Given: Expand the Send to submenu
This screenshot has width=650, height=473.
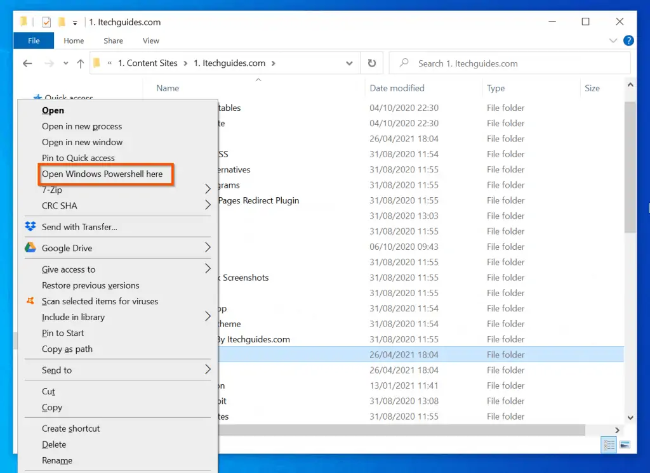Looking at the screenshot, I should [x=117, y=370].
